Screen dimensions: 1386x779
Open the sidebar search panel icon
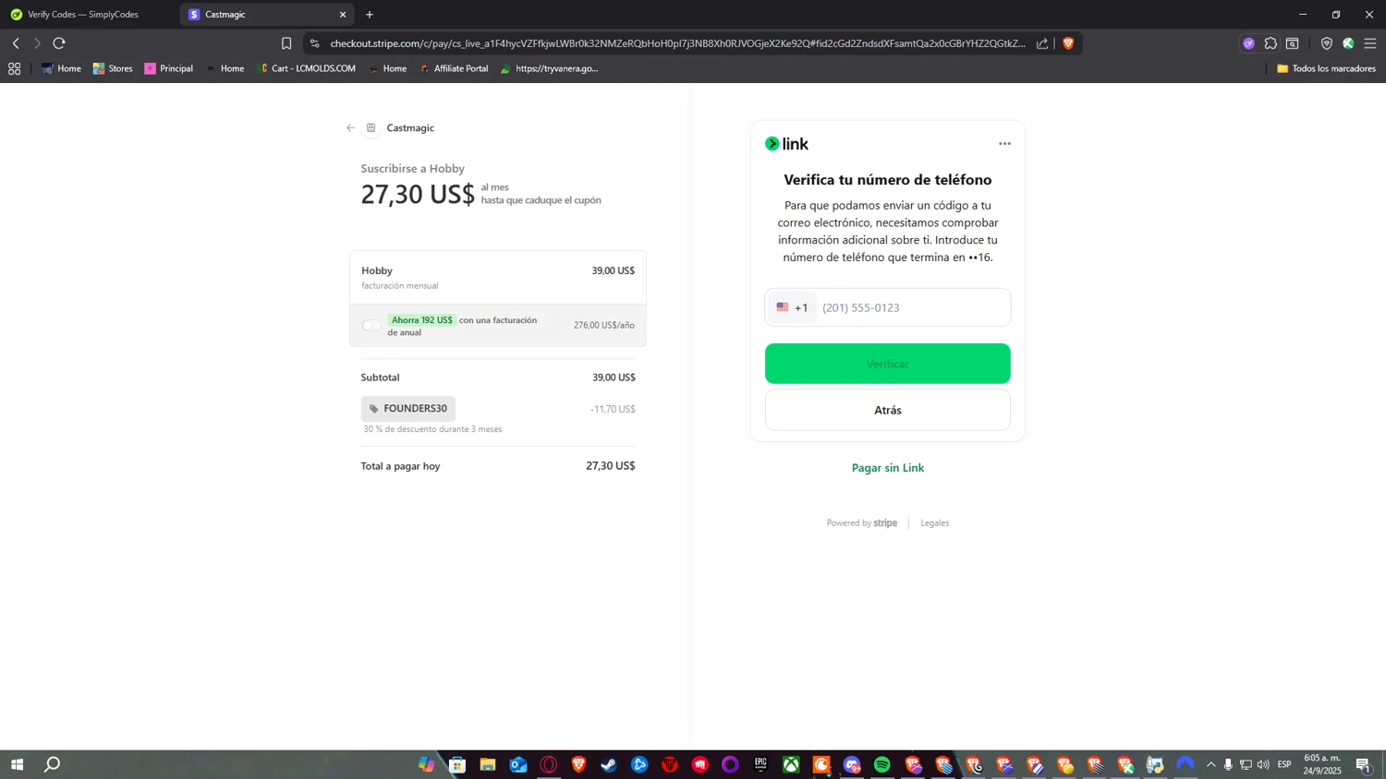1293,43
